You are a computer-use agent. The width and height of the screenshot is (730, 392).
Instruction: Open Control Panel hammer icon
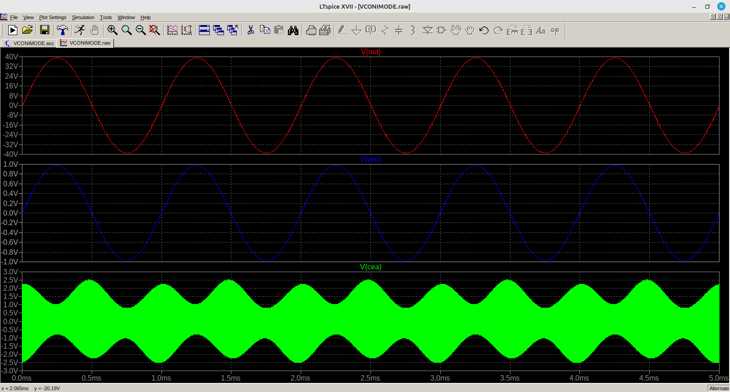point(63,30)
